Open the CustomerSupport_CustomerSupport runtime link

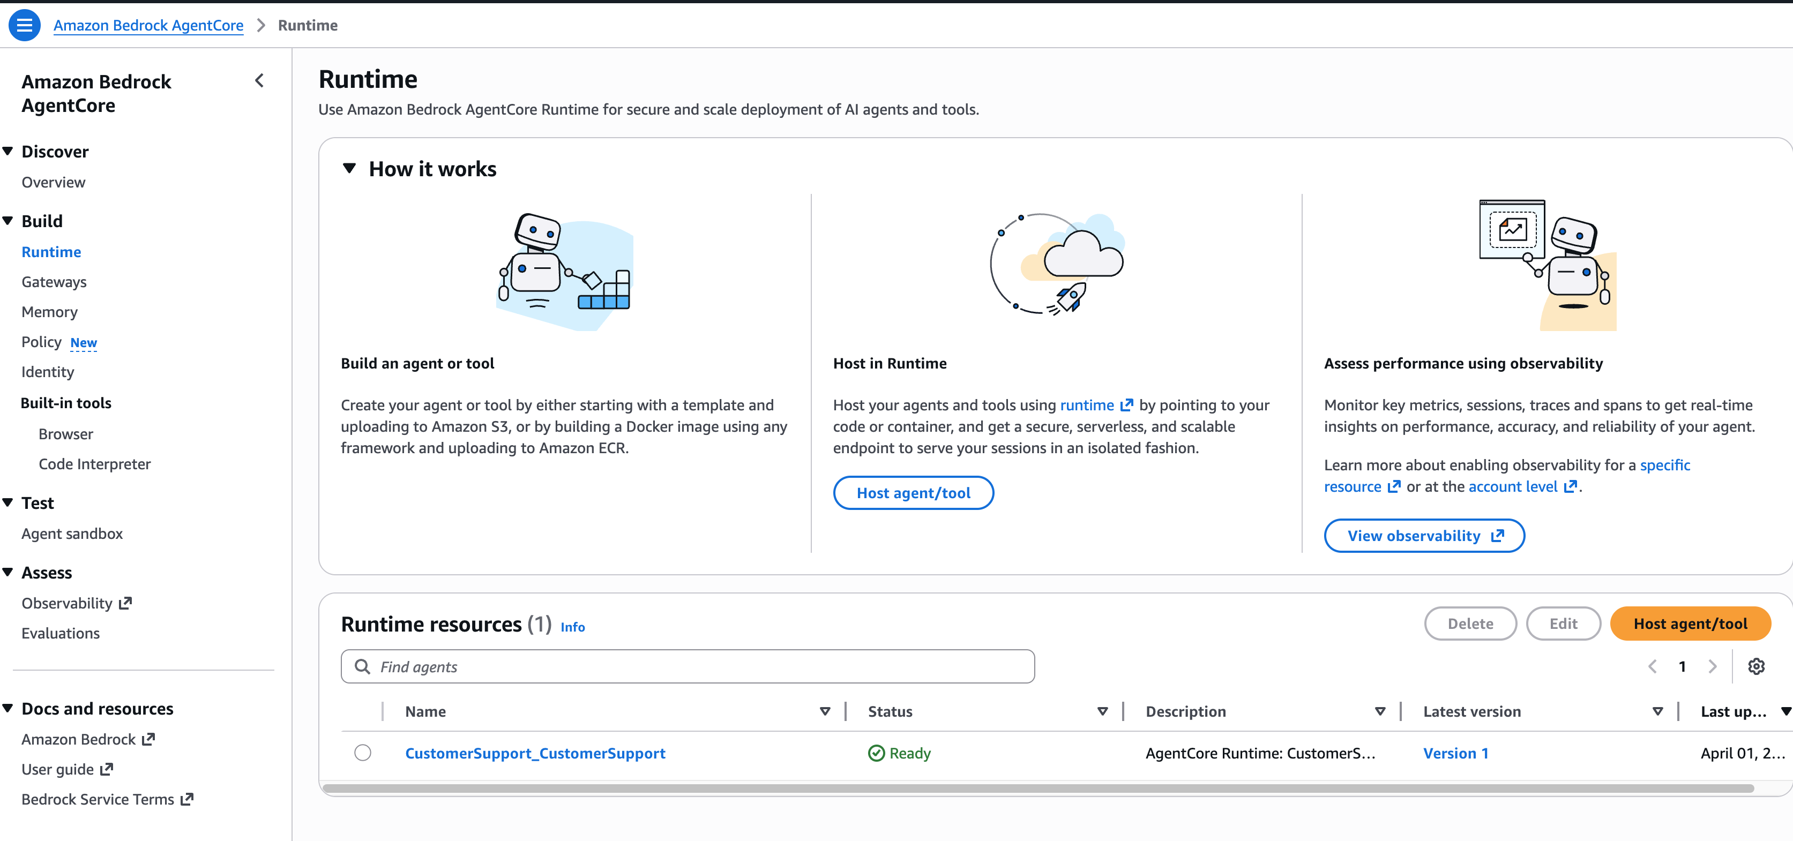pyautogui.click(x=535, y=753)
